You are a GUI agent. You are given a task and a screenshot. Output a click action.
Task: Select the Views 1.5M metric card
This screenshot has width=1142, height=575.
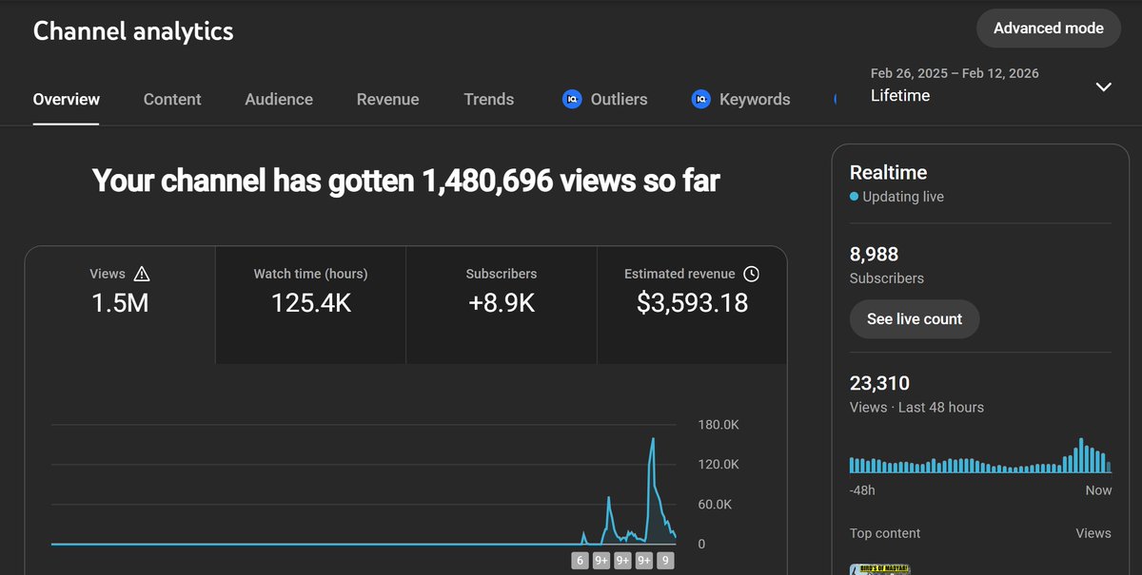[x=120, y=305]
